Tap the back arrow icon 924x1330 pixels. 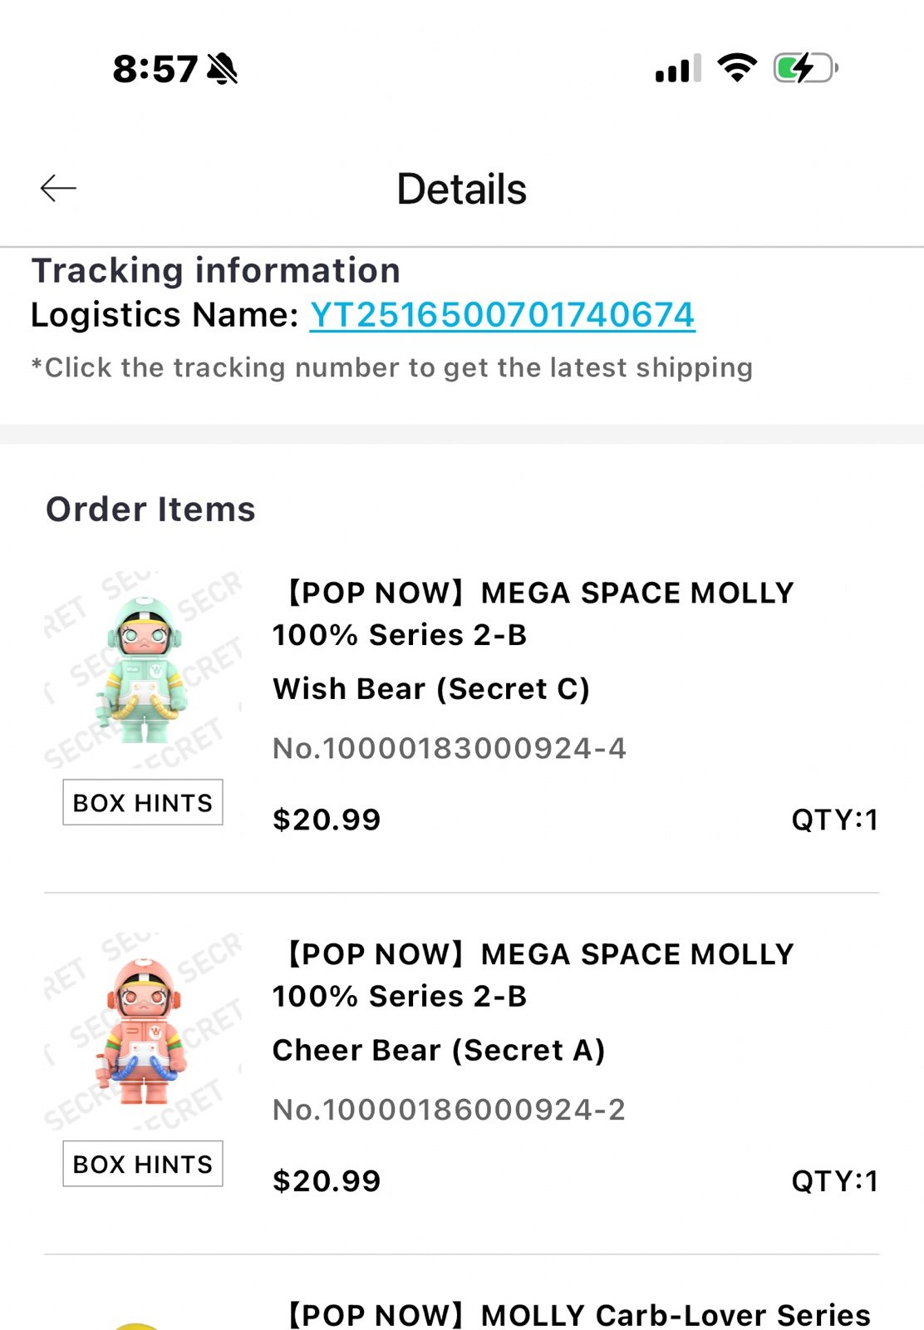[x=58, y=189]
